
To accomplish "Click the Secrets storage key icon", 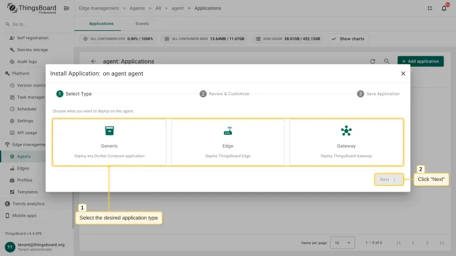I will 12,49.
